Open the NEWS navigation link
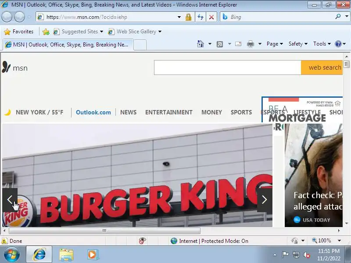 point(128,112)
